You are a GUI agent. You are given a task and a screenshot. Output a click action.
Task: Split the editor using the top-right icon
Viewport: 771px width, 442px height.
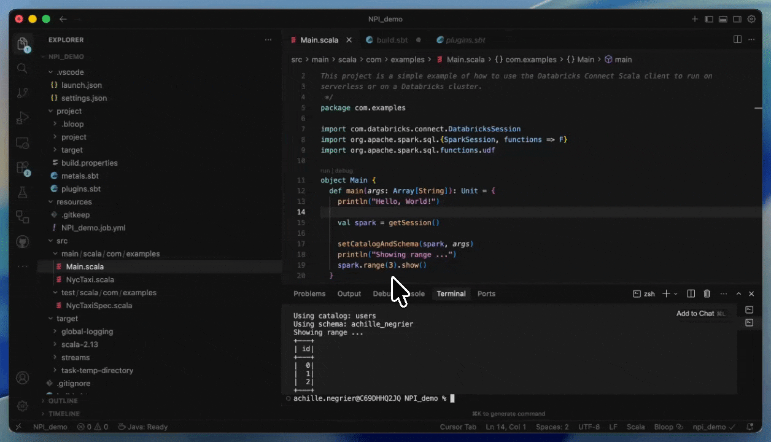(x=737, y=40)
